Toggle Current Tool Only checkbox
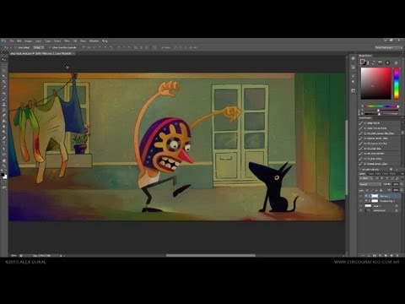 pyautogui.click(x=361, y=170)
